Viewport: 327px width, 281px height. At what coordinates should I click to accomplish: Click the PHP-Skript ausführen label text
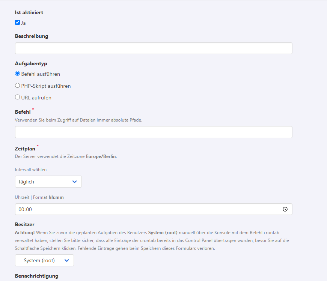46,86
